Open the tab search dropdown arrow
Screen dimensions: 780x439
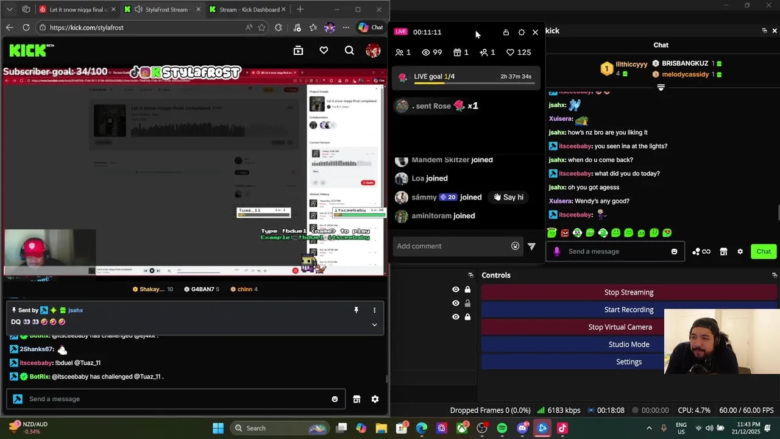pyautogui.click(x=9, y=9)
